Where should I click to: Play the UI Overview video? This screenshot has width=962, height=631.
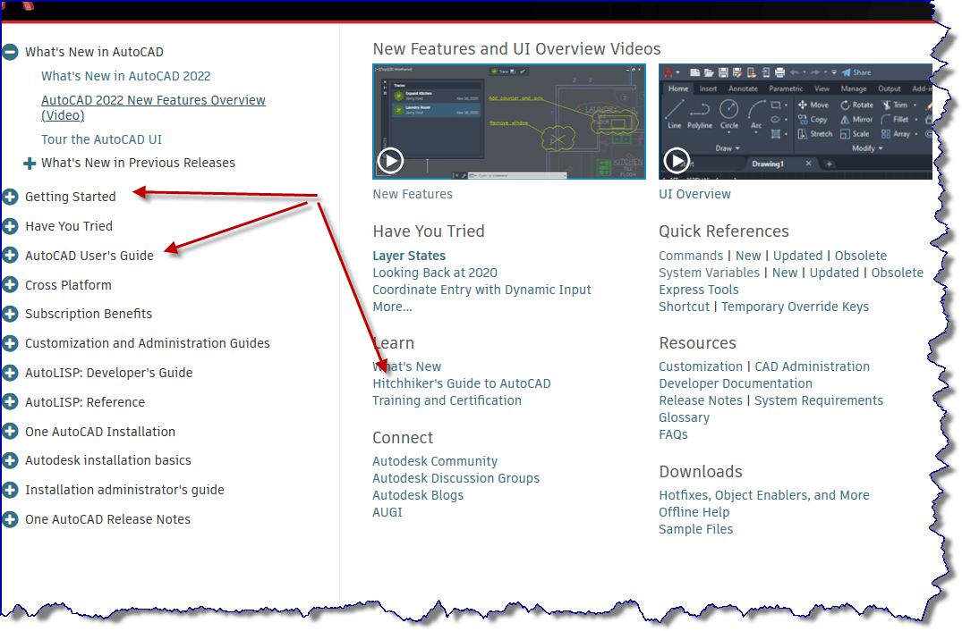(x=677, y=161)
